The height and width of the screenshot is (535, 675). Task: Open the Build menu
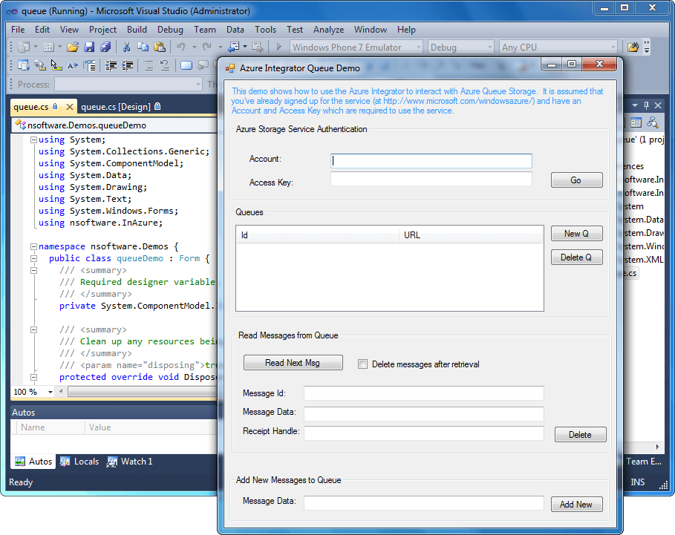(x=137, y=30)
